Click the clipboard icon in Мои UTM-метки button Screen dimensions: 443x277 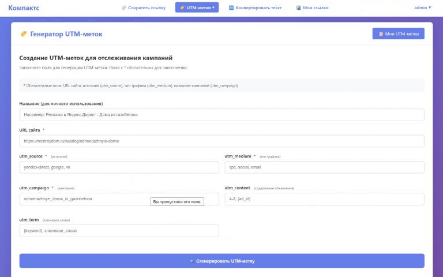tap(381, 33)
